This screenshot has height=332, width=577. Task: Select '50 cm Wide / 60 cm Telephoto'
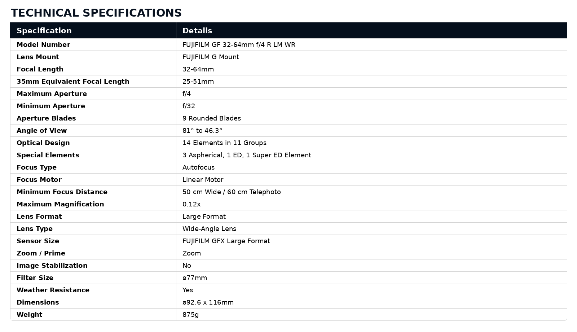click(x=232, y=192)
